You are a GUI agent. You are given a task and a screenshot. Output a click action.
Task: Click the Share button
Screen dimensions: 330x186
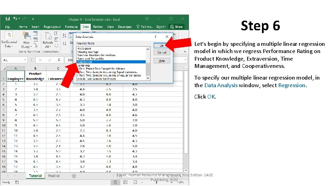pyautogui.click(x=176, y=27)
